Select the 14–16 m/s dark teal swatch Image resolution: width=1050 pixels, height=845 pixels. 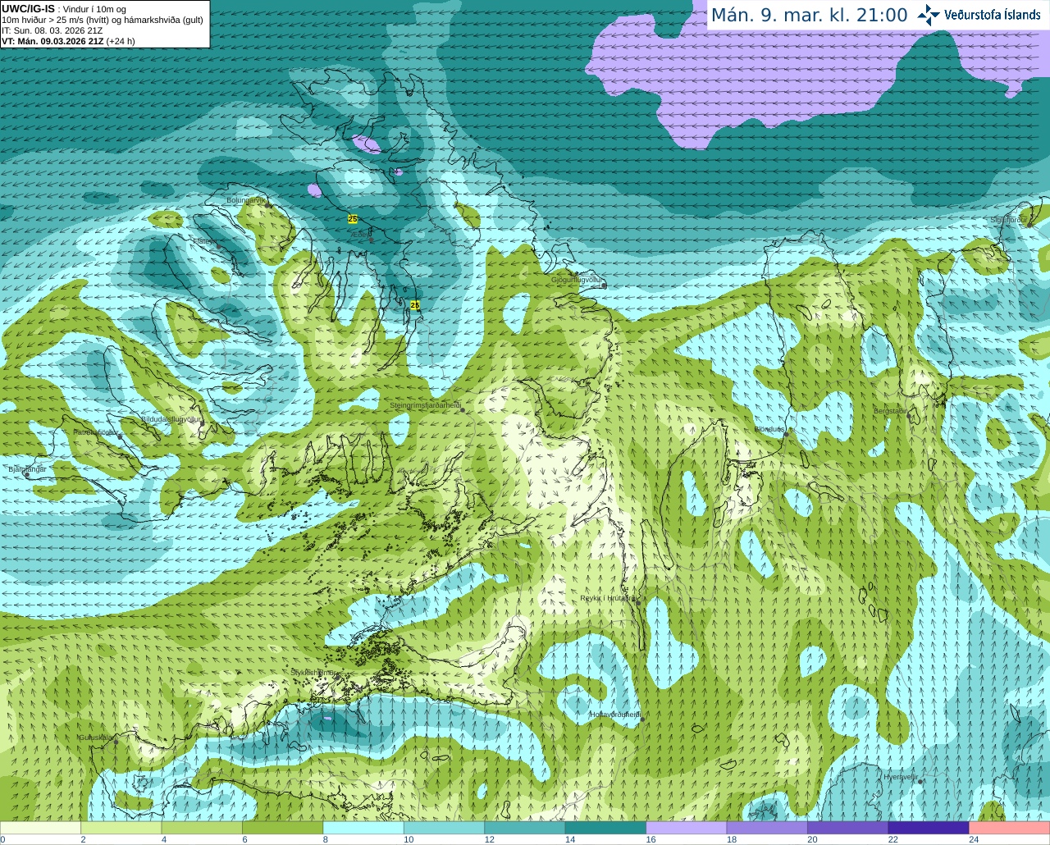click(x=606, y=829)
